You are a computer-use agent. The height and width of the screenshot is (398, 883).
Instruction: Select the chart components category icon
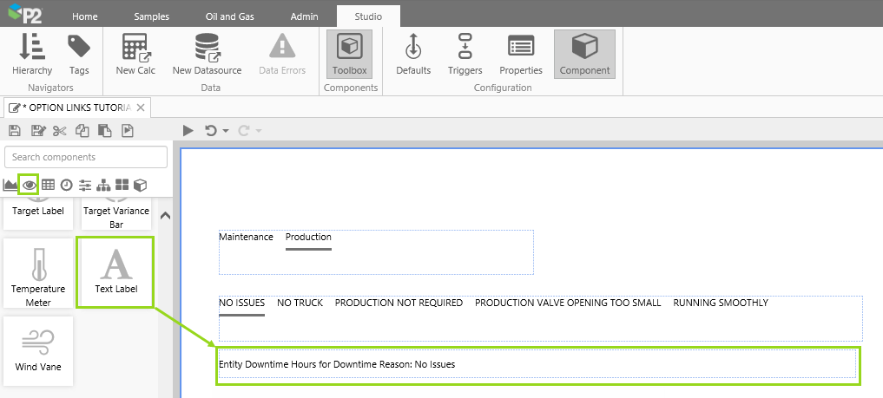tap(10, 185)
